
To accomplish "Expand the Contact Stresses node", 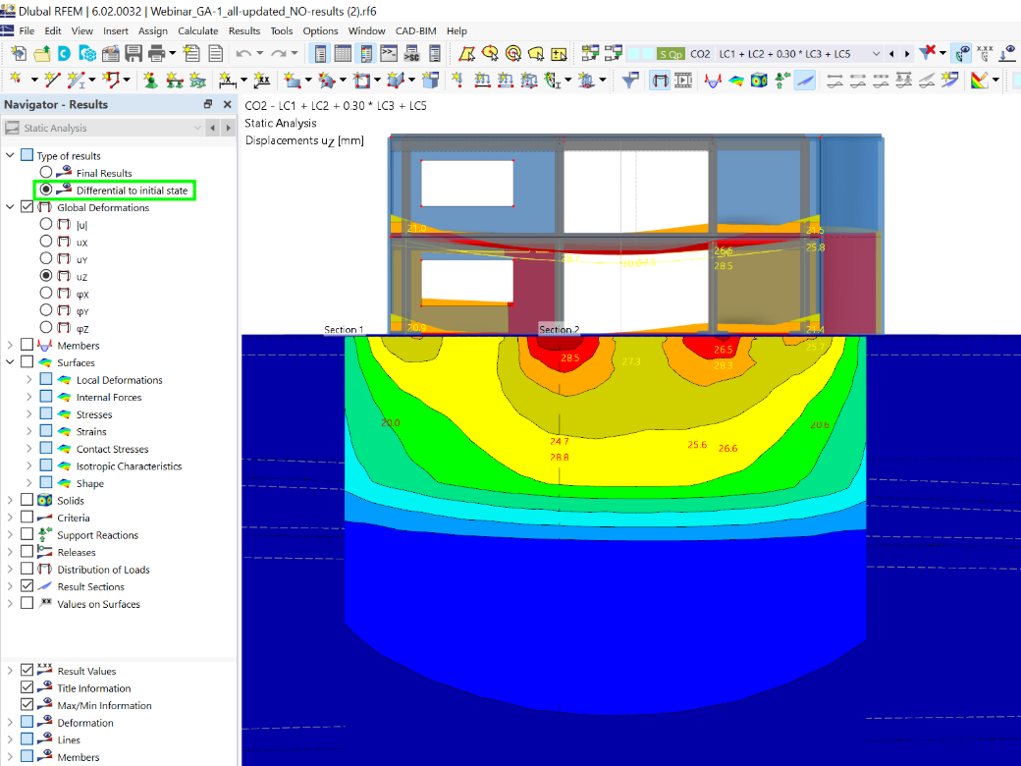I will click(x=28, y=448).
